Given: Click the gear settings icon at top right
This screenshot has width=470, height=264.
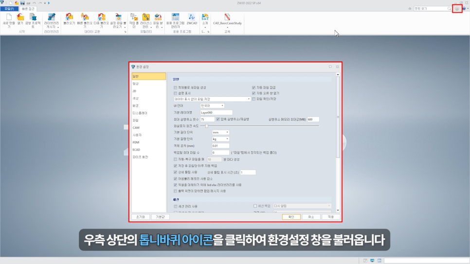Looking at the screenshot, I should click(457, 9).
